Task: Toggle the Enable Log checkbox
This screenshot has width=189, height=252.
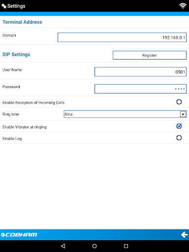Action: (179, 138)
